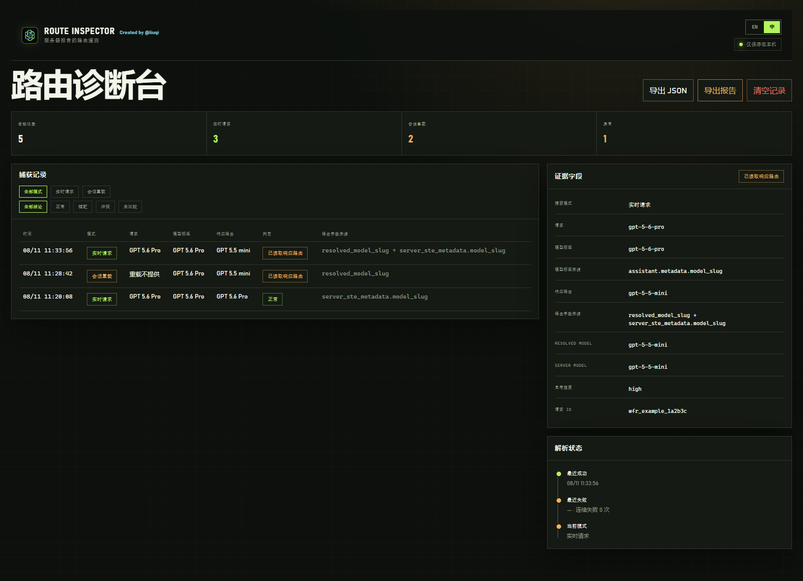
Task: Click the 清空记录 button
Action: coord(769,90)
